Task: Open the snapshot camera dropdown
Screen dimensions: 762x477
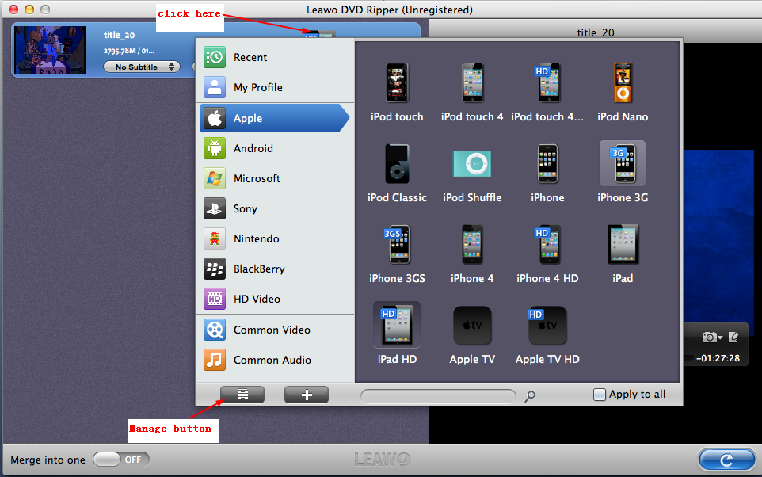Action: [712, 337]
